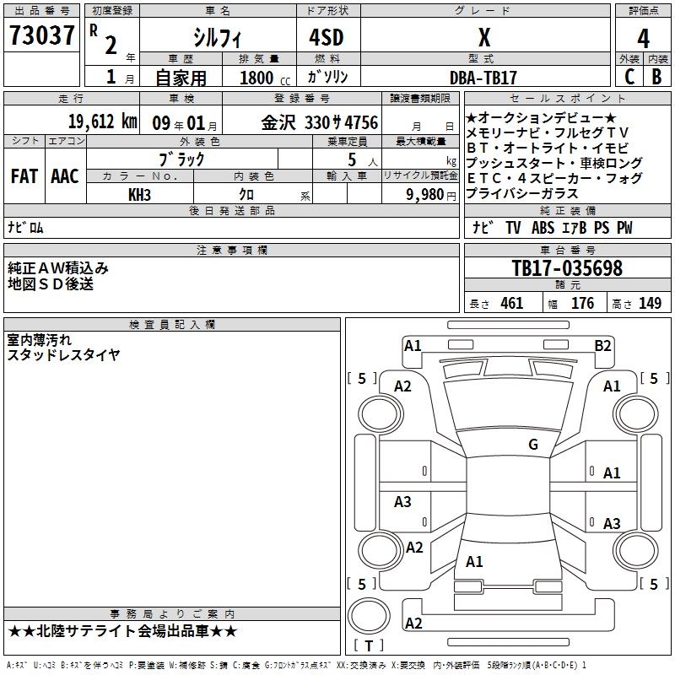Click the door type value 4SD
This screenshot has height=675, width=675.
(x=327, y=37)
